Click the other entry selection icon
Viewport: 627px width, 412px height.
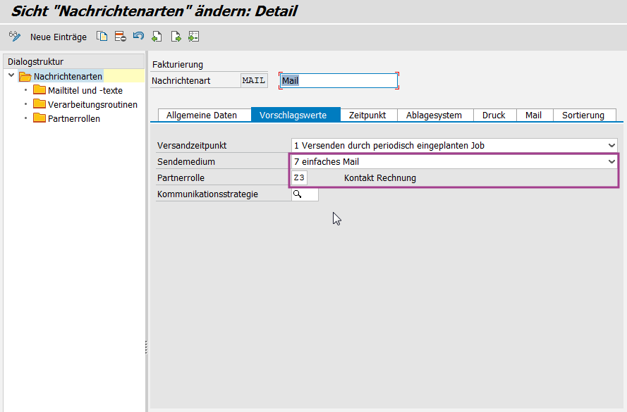[x=193, y=37]
